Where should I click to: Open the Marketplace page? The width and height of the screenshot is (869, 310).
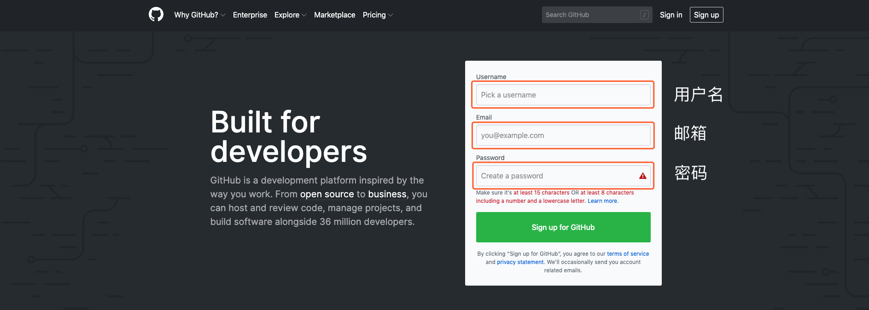[335, 15]
